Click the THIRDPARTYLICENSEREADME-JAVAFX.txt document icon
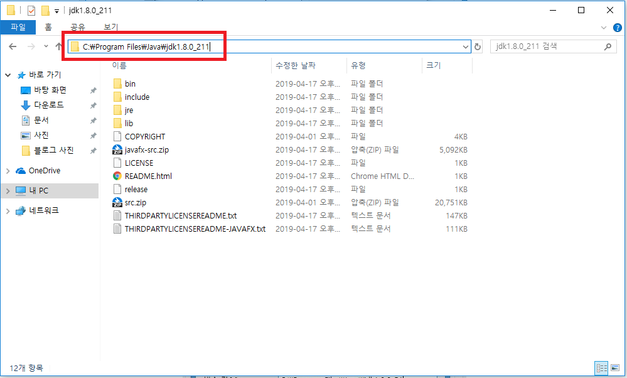Viewport: 627px width, 378px height. 117,229
